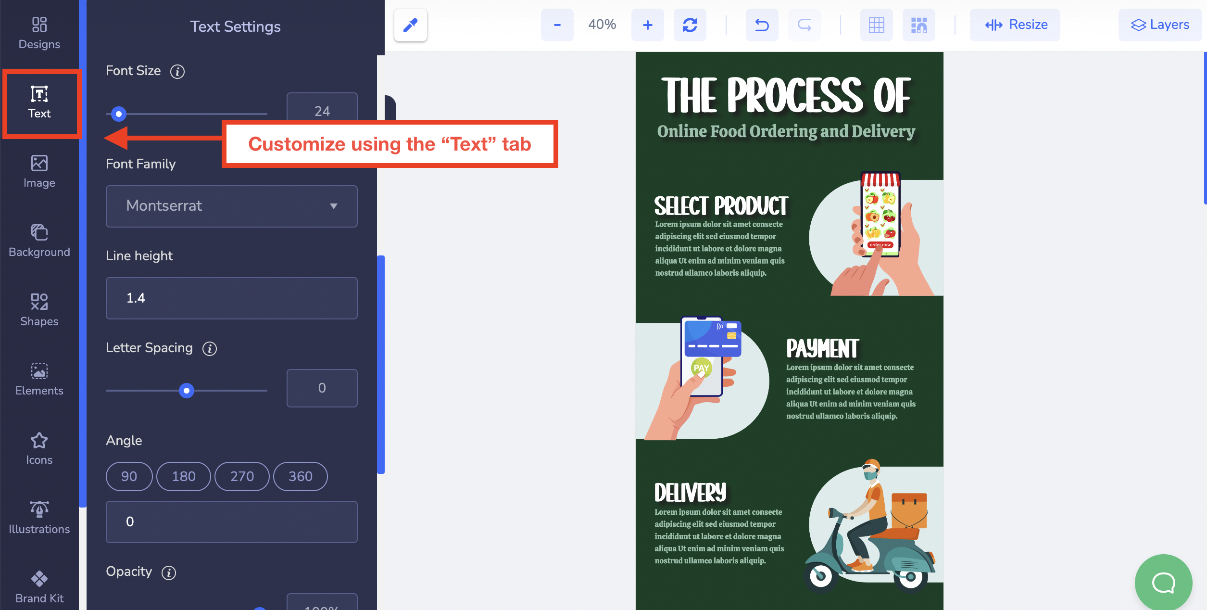Open the Font Family dropdown

click(231, 206)
